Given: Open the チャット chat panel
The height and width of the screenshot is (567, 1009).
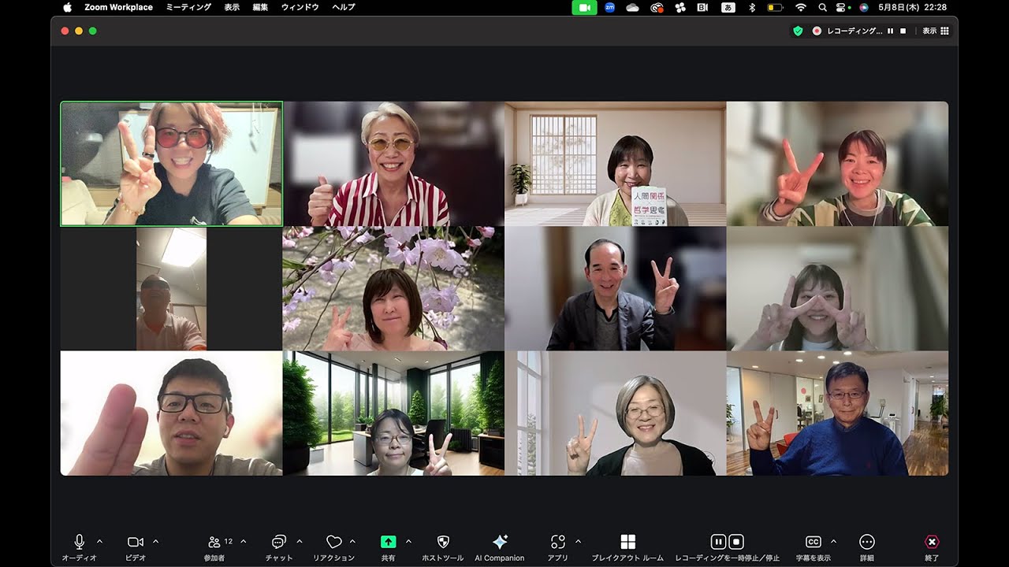Looking at the screenshot, I should click(278, 542).
